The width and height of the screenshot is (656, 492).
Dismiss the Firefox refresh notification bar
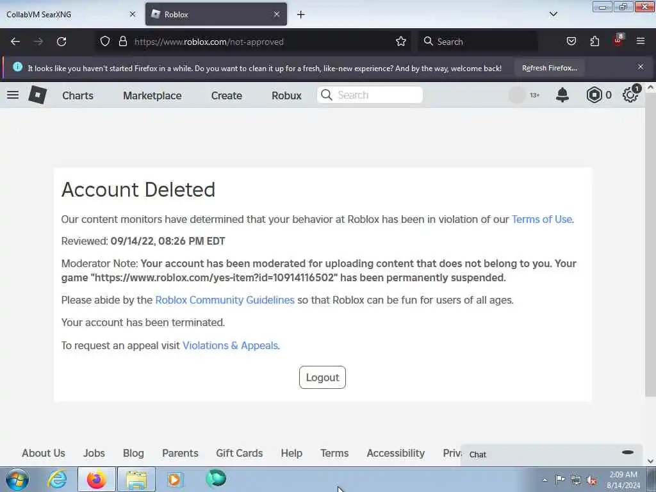tap(641, 67)
